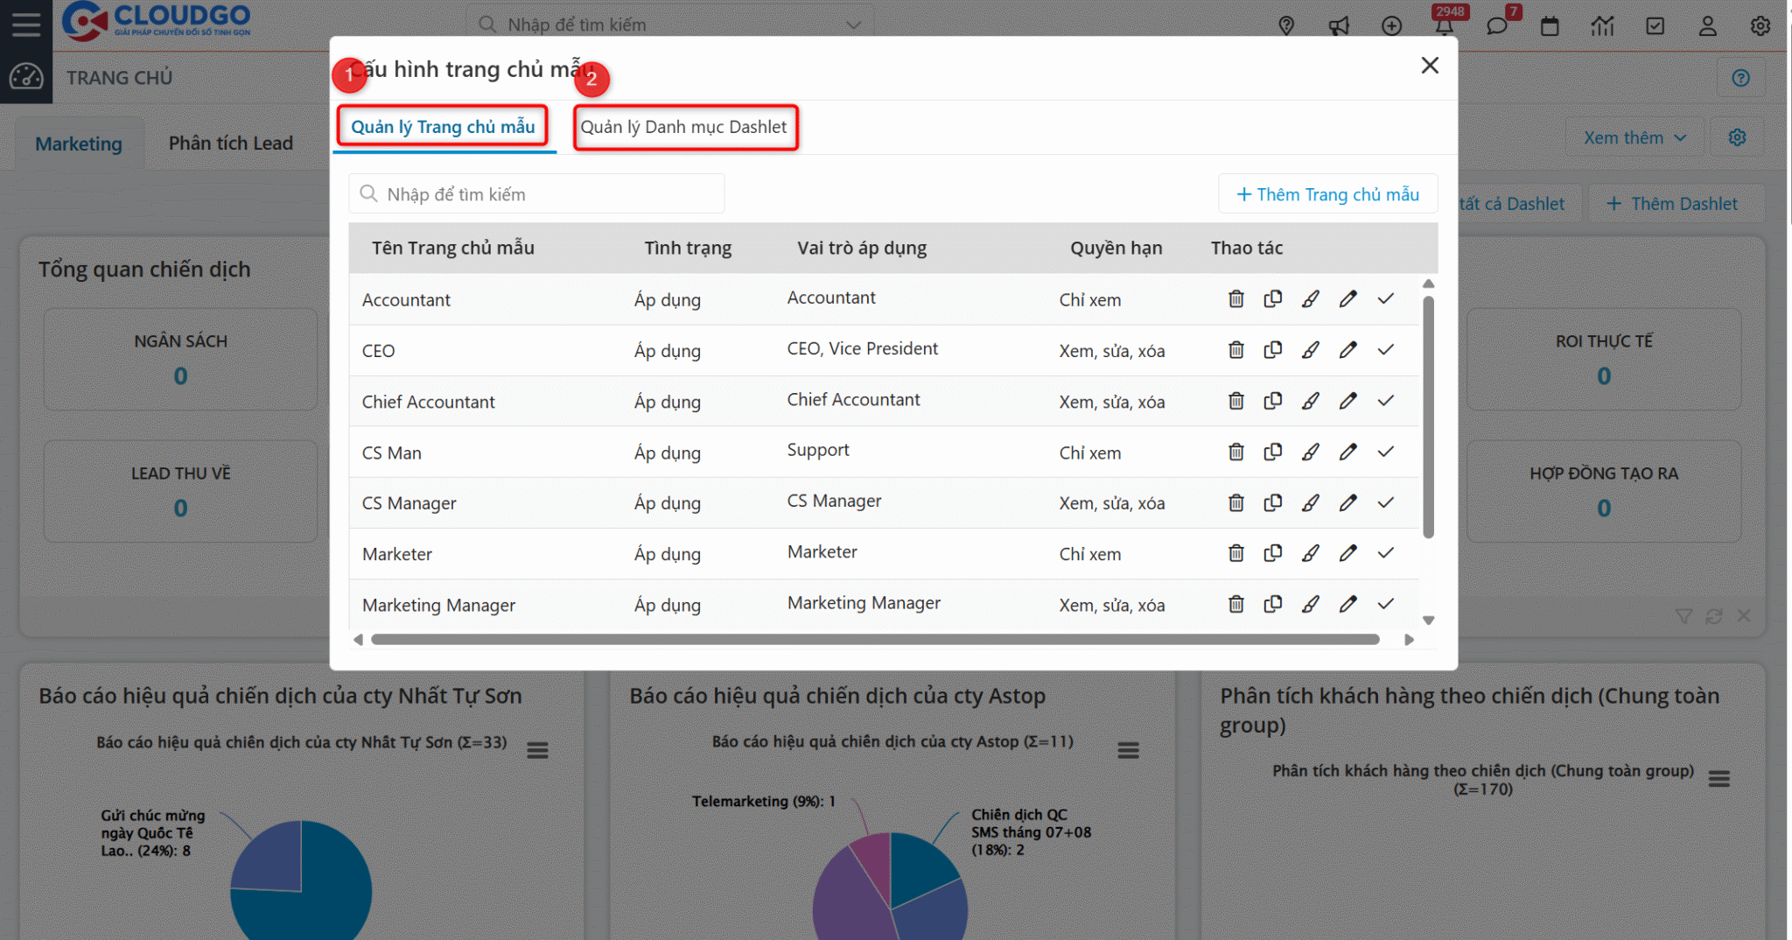Delete the Marketer template
The width and height of the screenshot is (1792, 940).
[x=1235, y=553]
